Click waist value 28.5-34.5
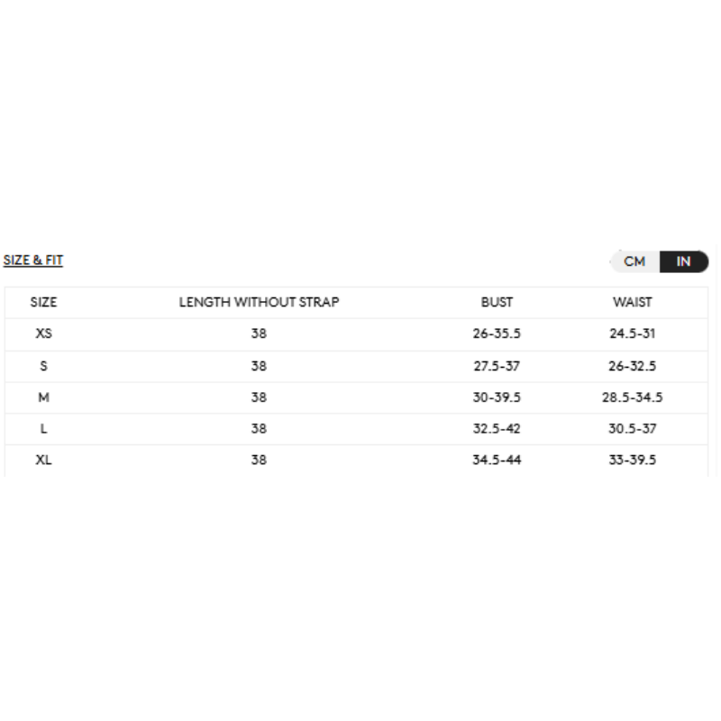Image resolution: width=721 pixels, height=721 pixels. (632, 397)
